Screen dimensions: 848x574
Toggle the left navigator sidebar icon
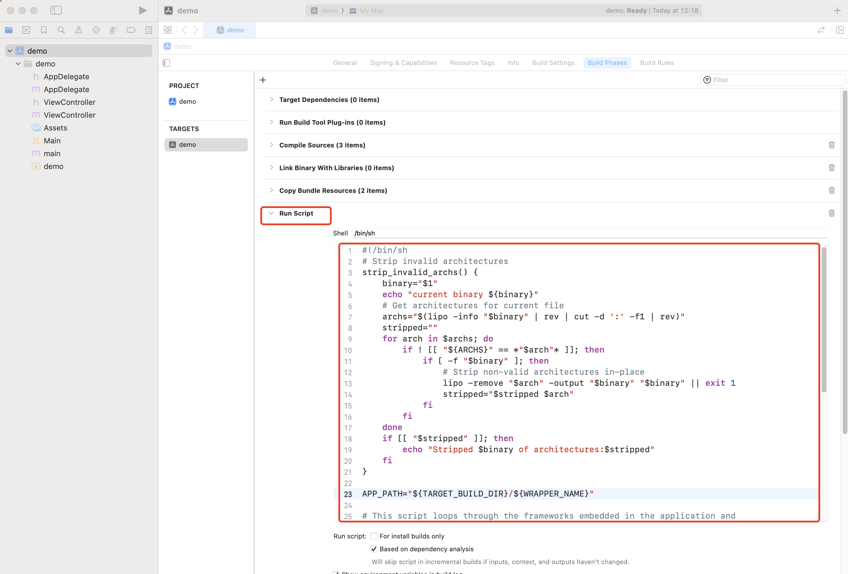56,10
